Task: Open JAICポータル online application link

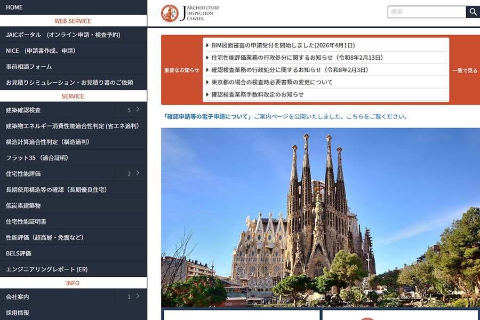Action: point(63,35)
